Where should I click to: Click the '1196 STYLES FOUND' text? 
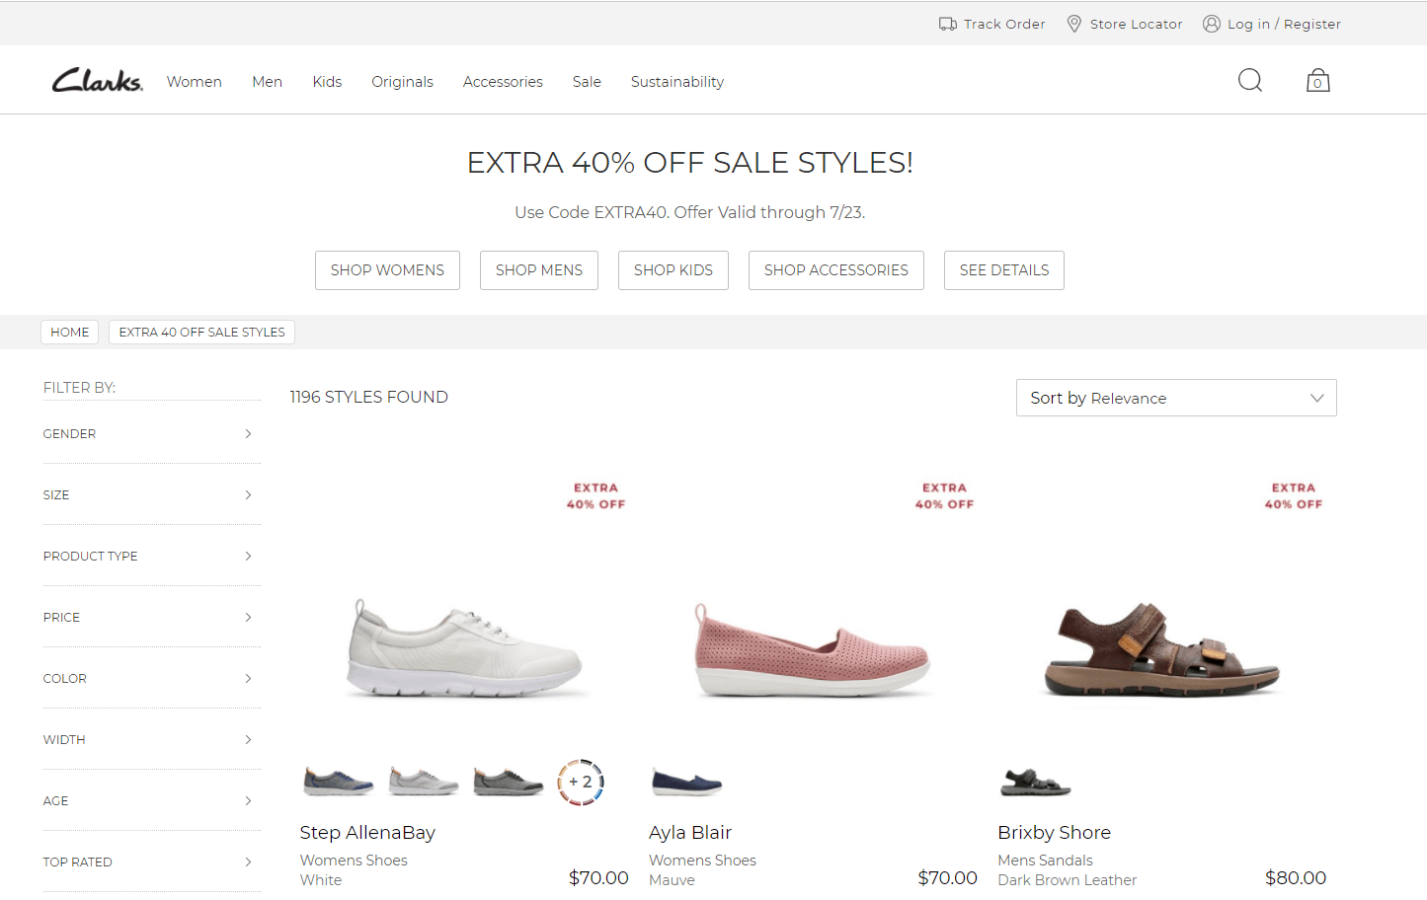coord(369,397)
